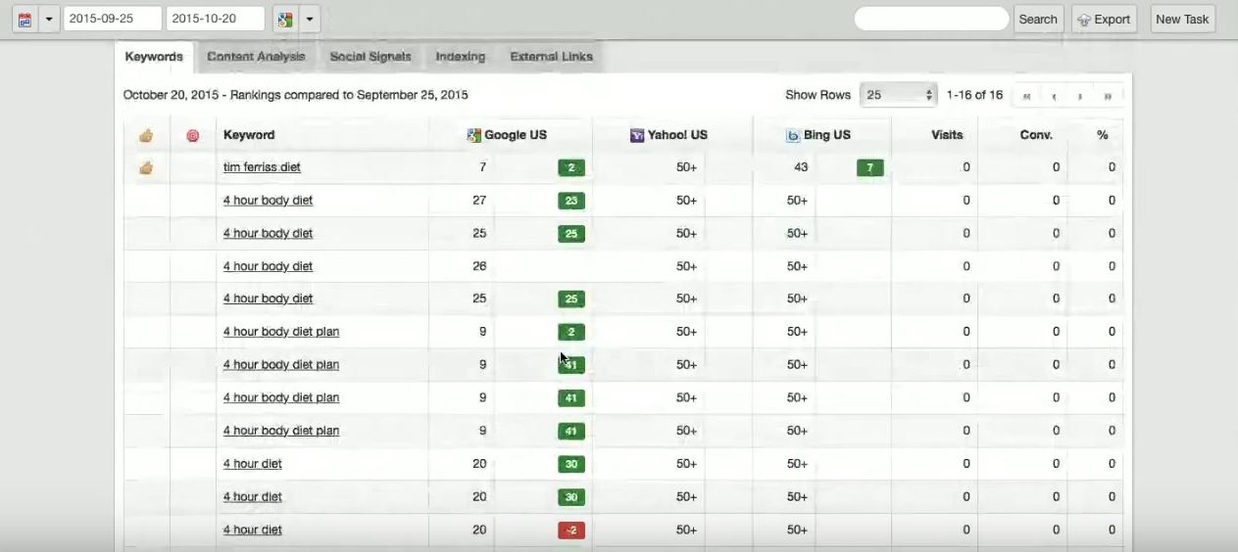Expand the calendar preset dropdown arrow
The height and width of the screenshot is (552, 1238).
tap(49, 20)
